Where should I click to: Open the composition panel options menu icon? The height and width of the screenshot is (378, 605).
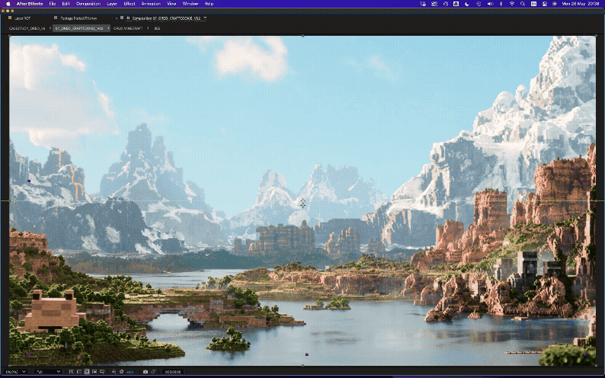(x=205, y=18)
